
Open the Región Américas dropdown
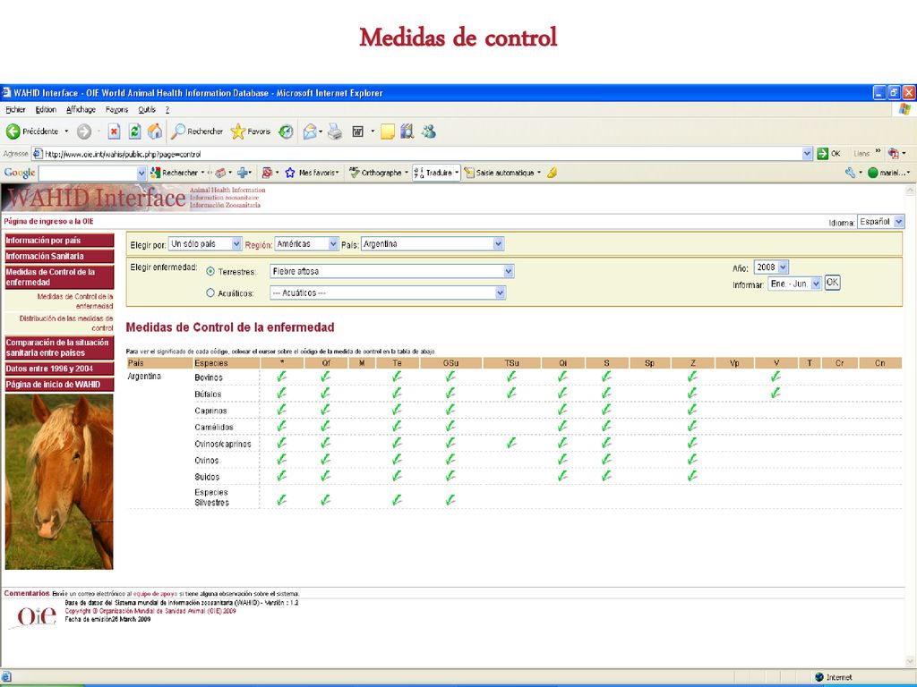point(306,244)
